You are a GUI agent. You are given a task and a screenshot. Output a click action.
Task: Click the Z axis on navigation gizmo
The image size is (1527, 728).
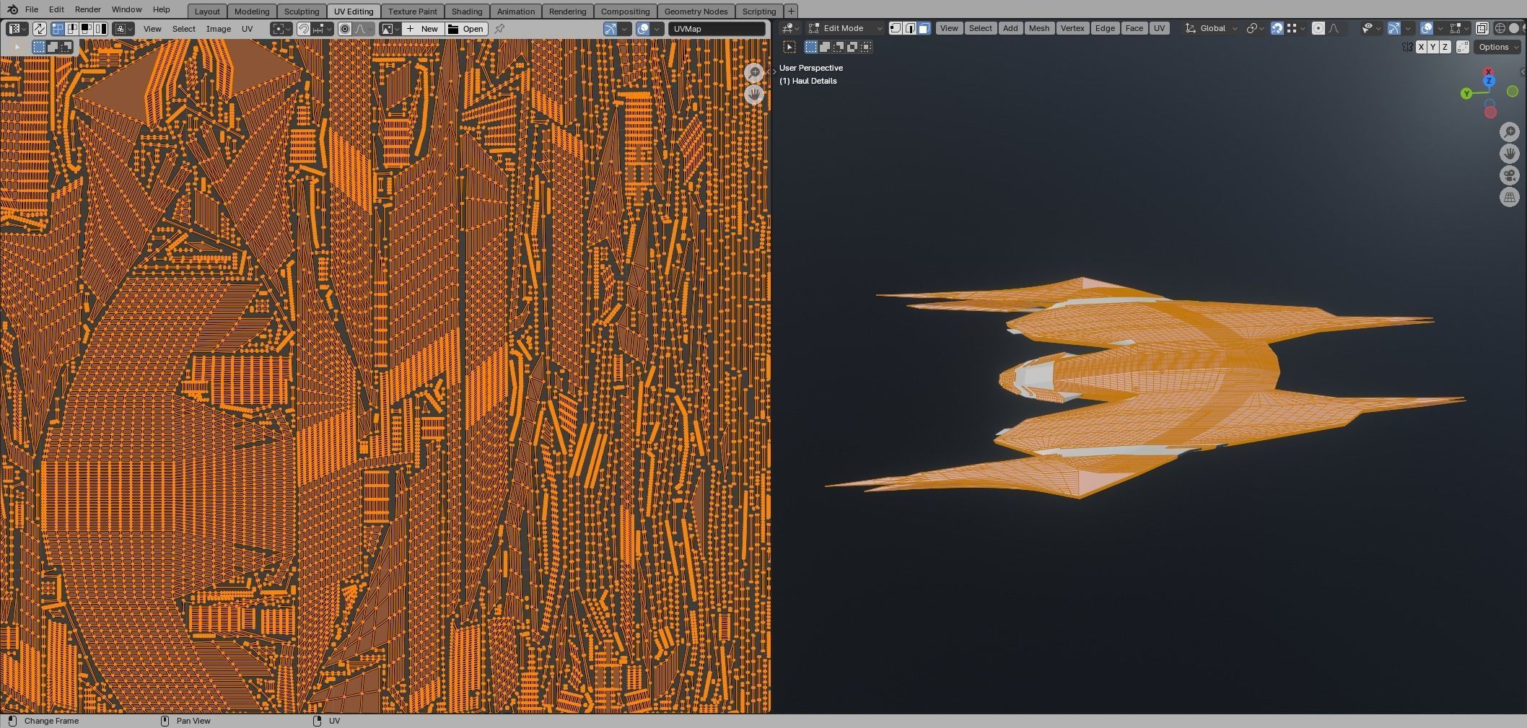click(1489, 81)
